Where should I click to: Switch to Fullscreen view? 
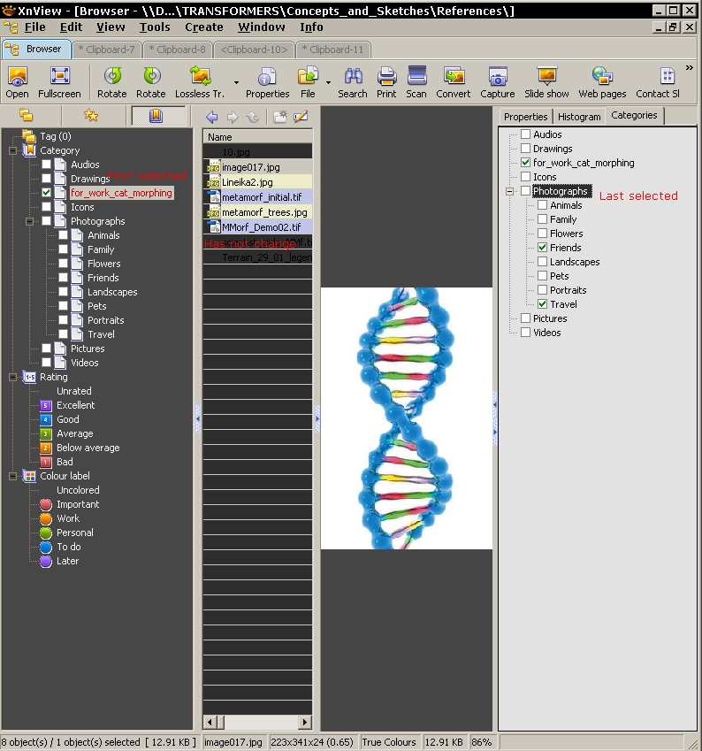tap(59, 82)
